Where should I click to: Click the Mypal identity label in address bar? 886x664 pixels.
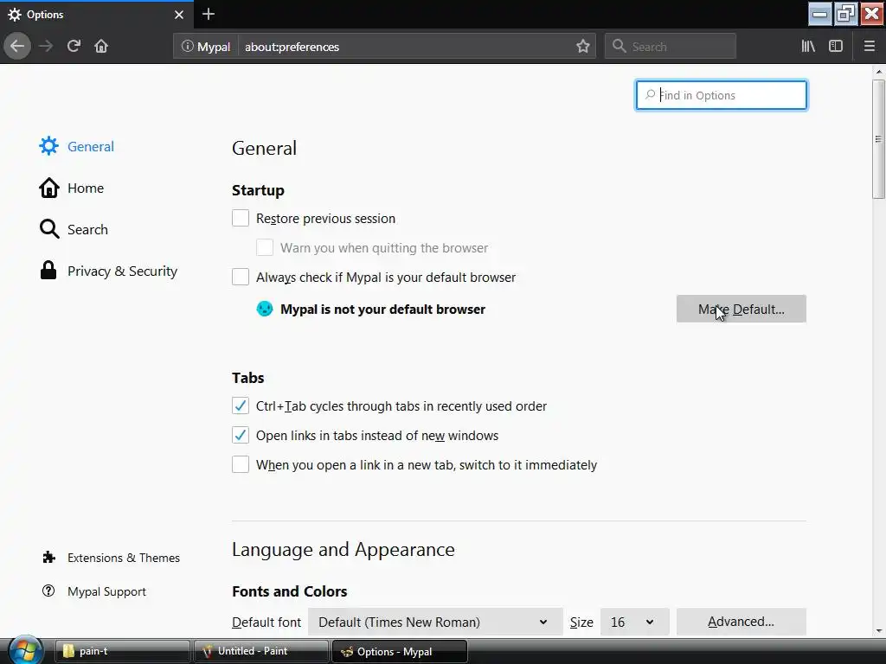click(x=213, y=47)
